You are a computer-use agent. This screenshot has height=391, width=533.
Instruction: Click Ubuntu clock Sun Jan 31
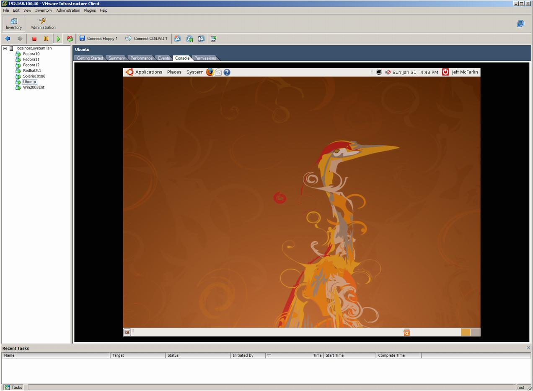415,72
